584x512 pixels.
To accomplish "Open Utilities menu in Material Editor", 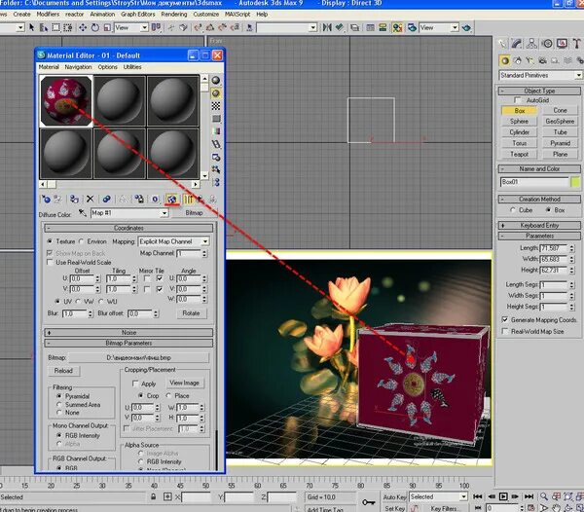I will [132, 67].
